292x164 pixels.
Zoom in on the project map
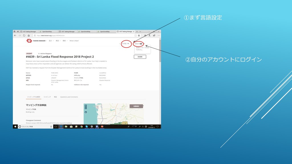pos(86,106)
